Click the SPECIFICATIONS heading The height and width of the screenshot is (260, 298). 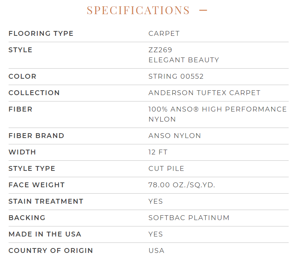(138, 10)
